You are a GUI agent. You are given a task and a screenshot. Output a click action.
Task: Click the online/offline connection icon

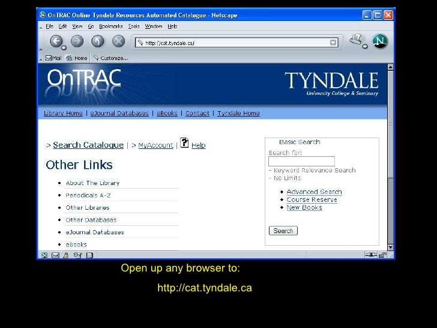coord(371,255)
